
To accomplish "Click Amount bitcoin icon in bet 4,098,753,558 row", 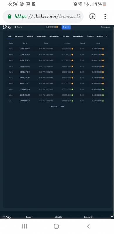I will [72, 49].
